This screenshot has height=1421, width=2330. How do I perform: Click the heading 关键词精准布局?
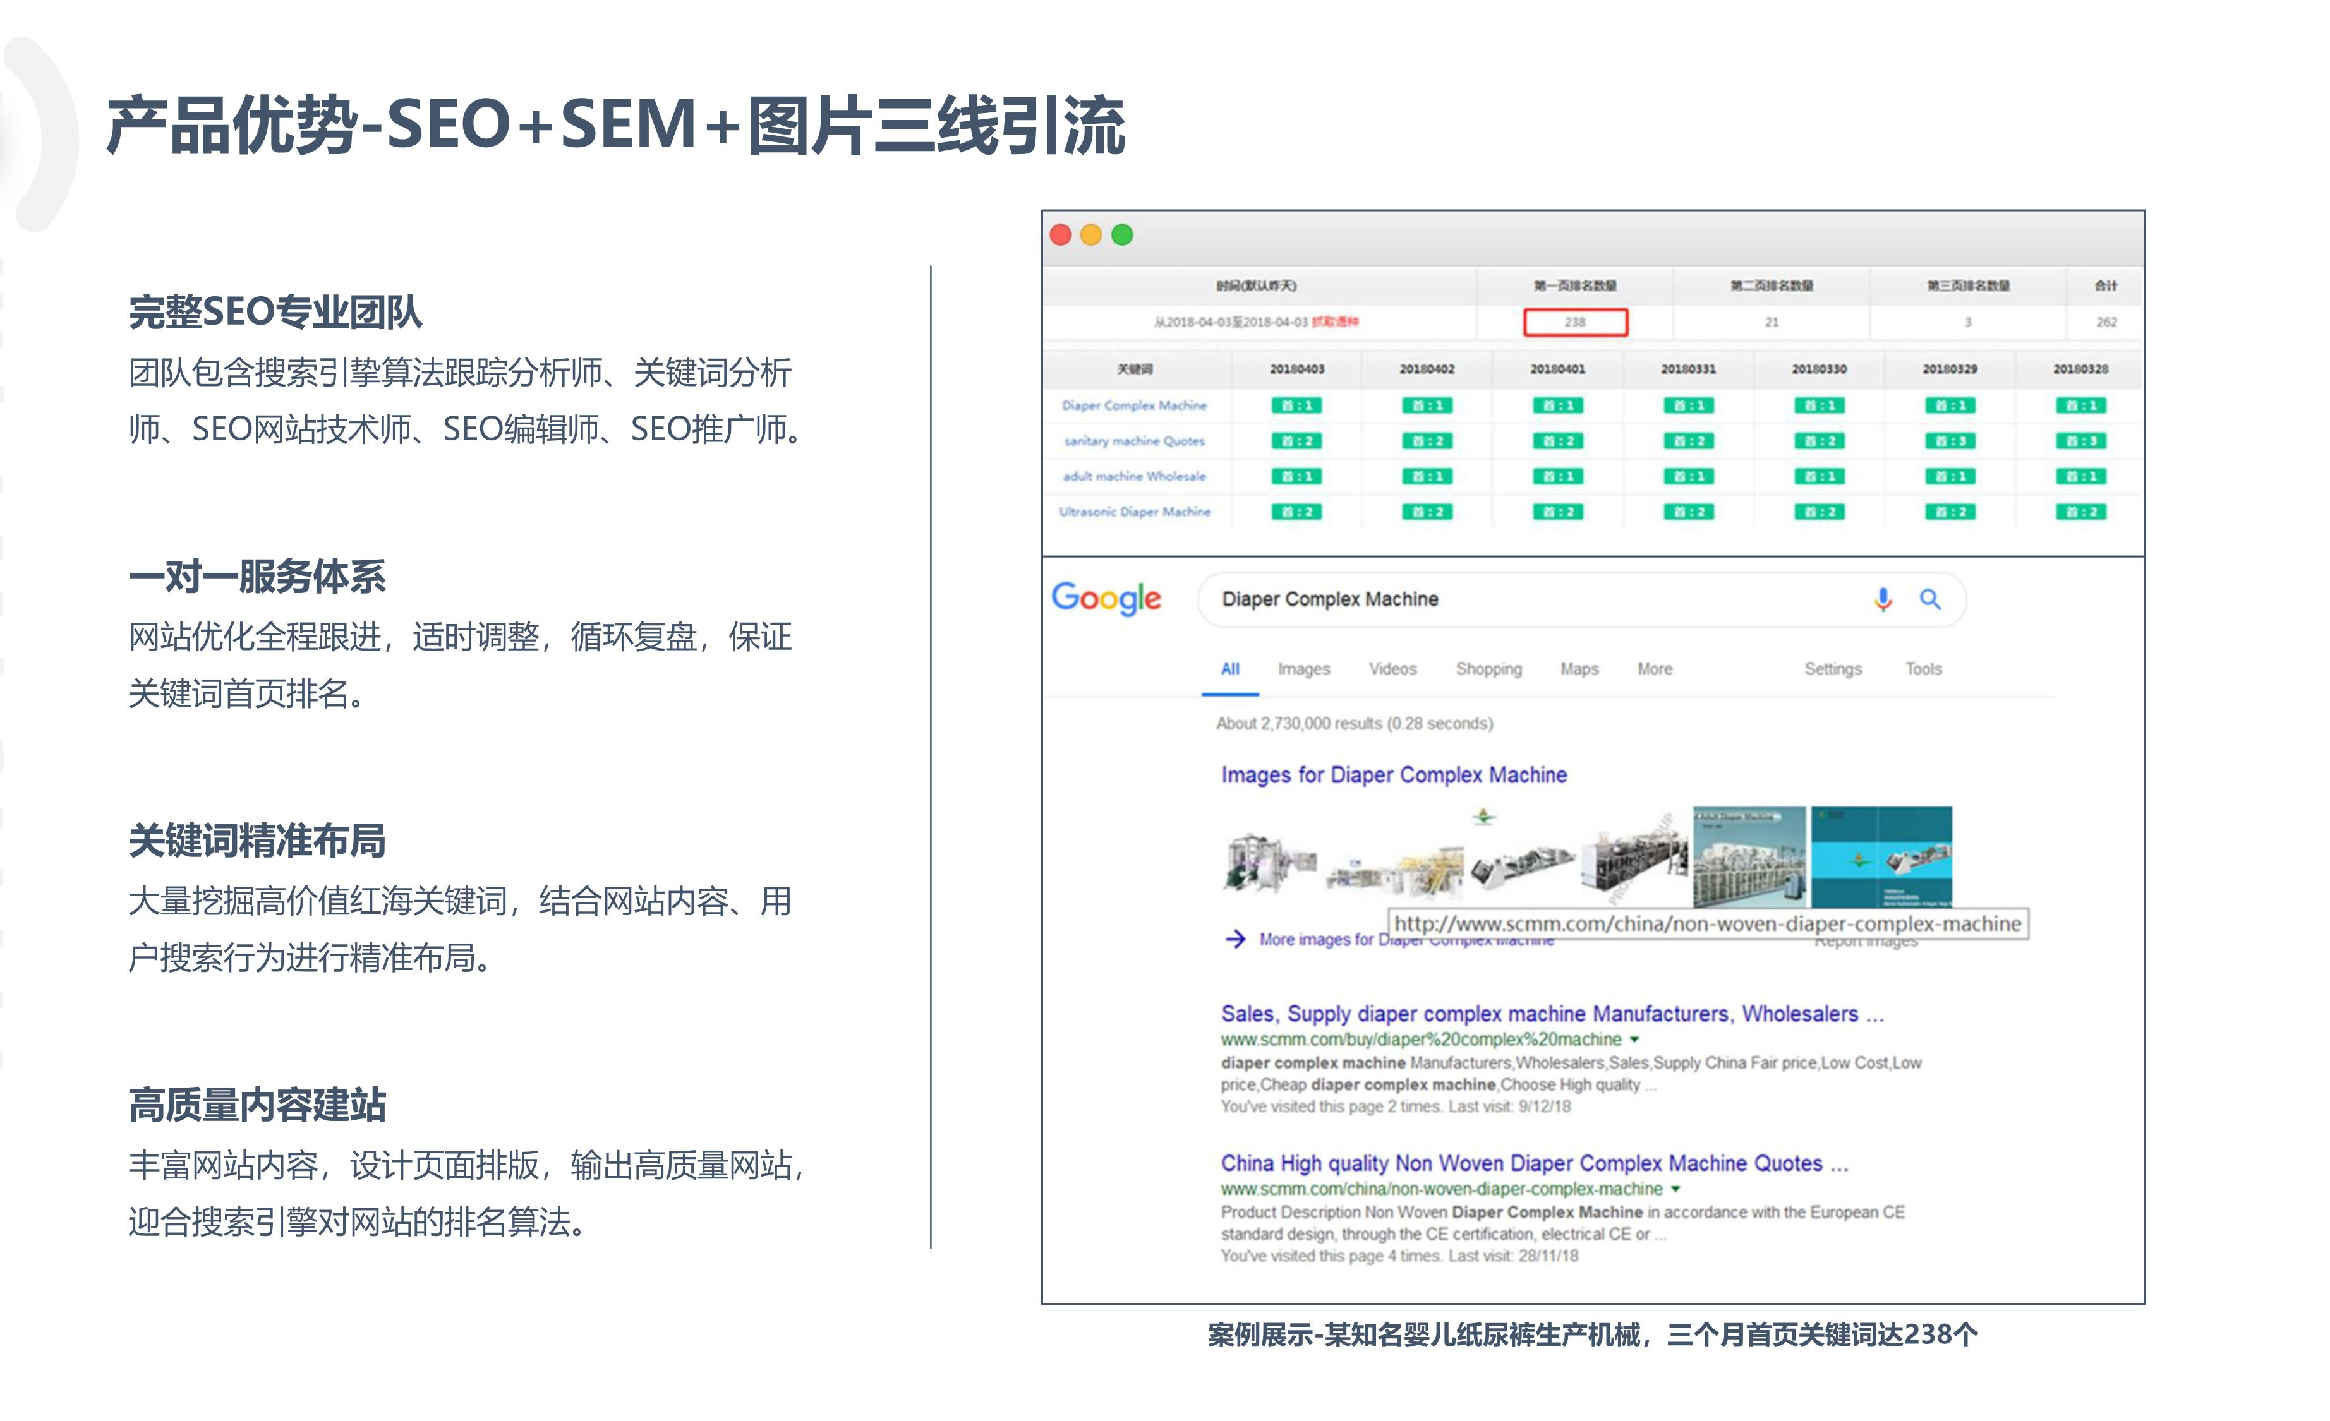click(x=257, y=841)
